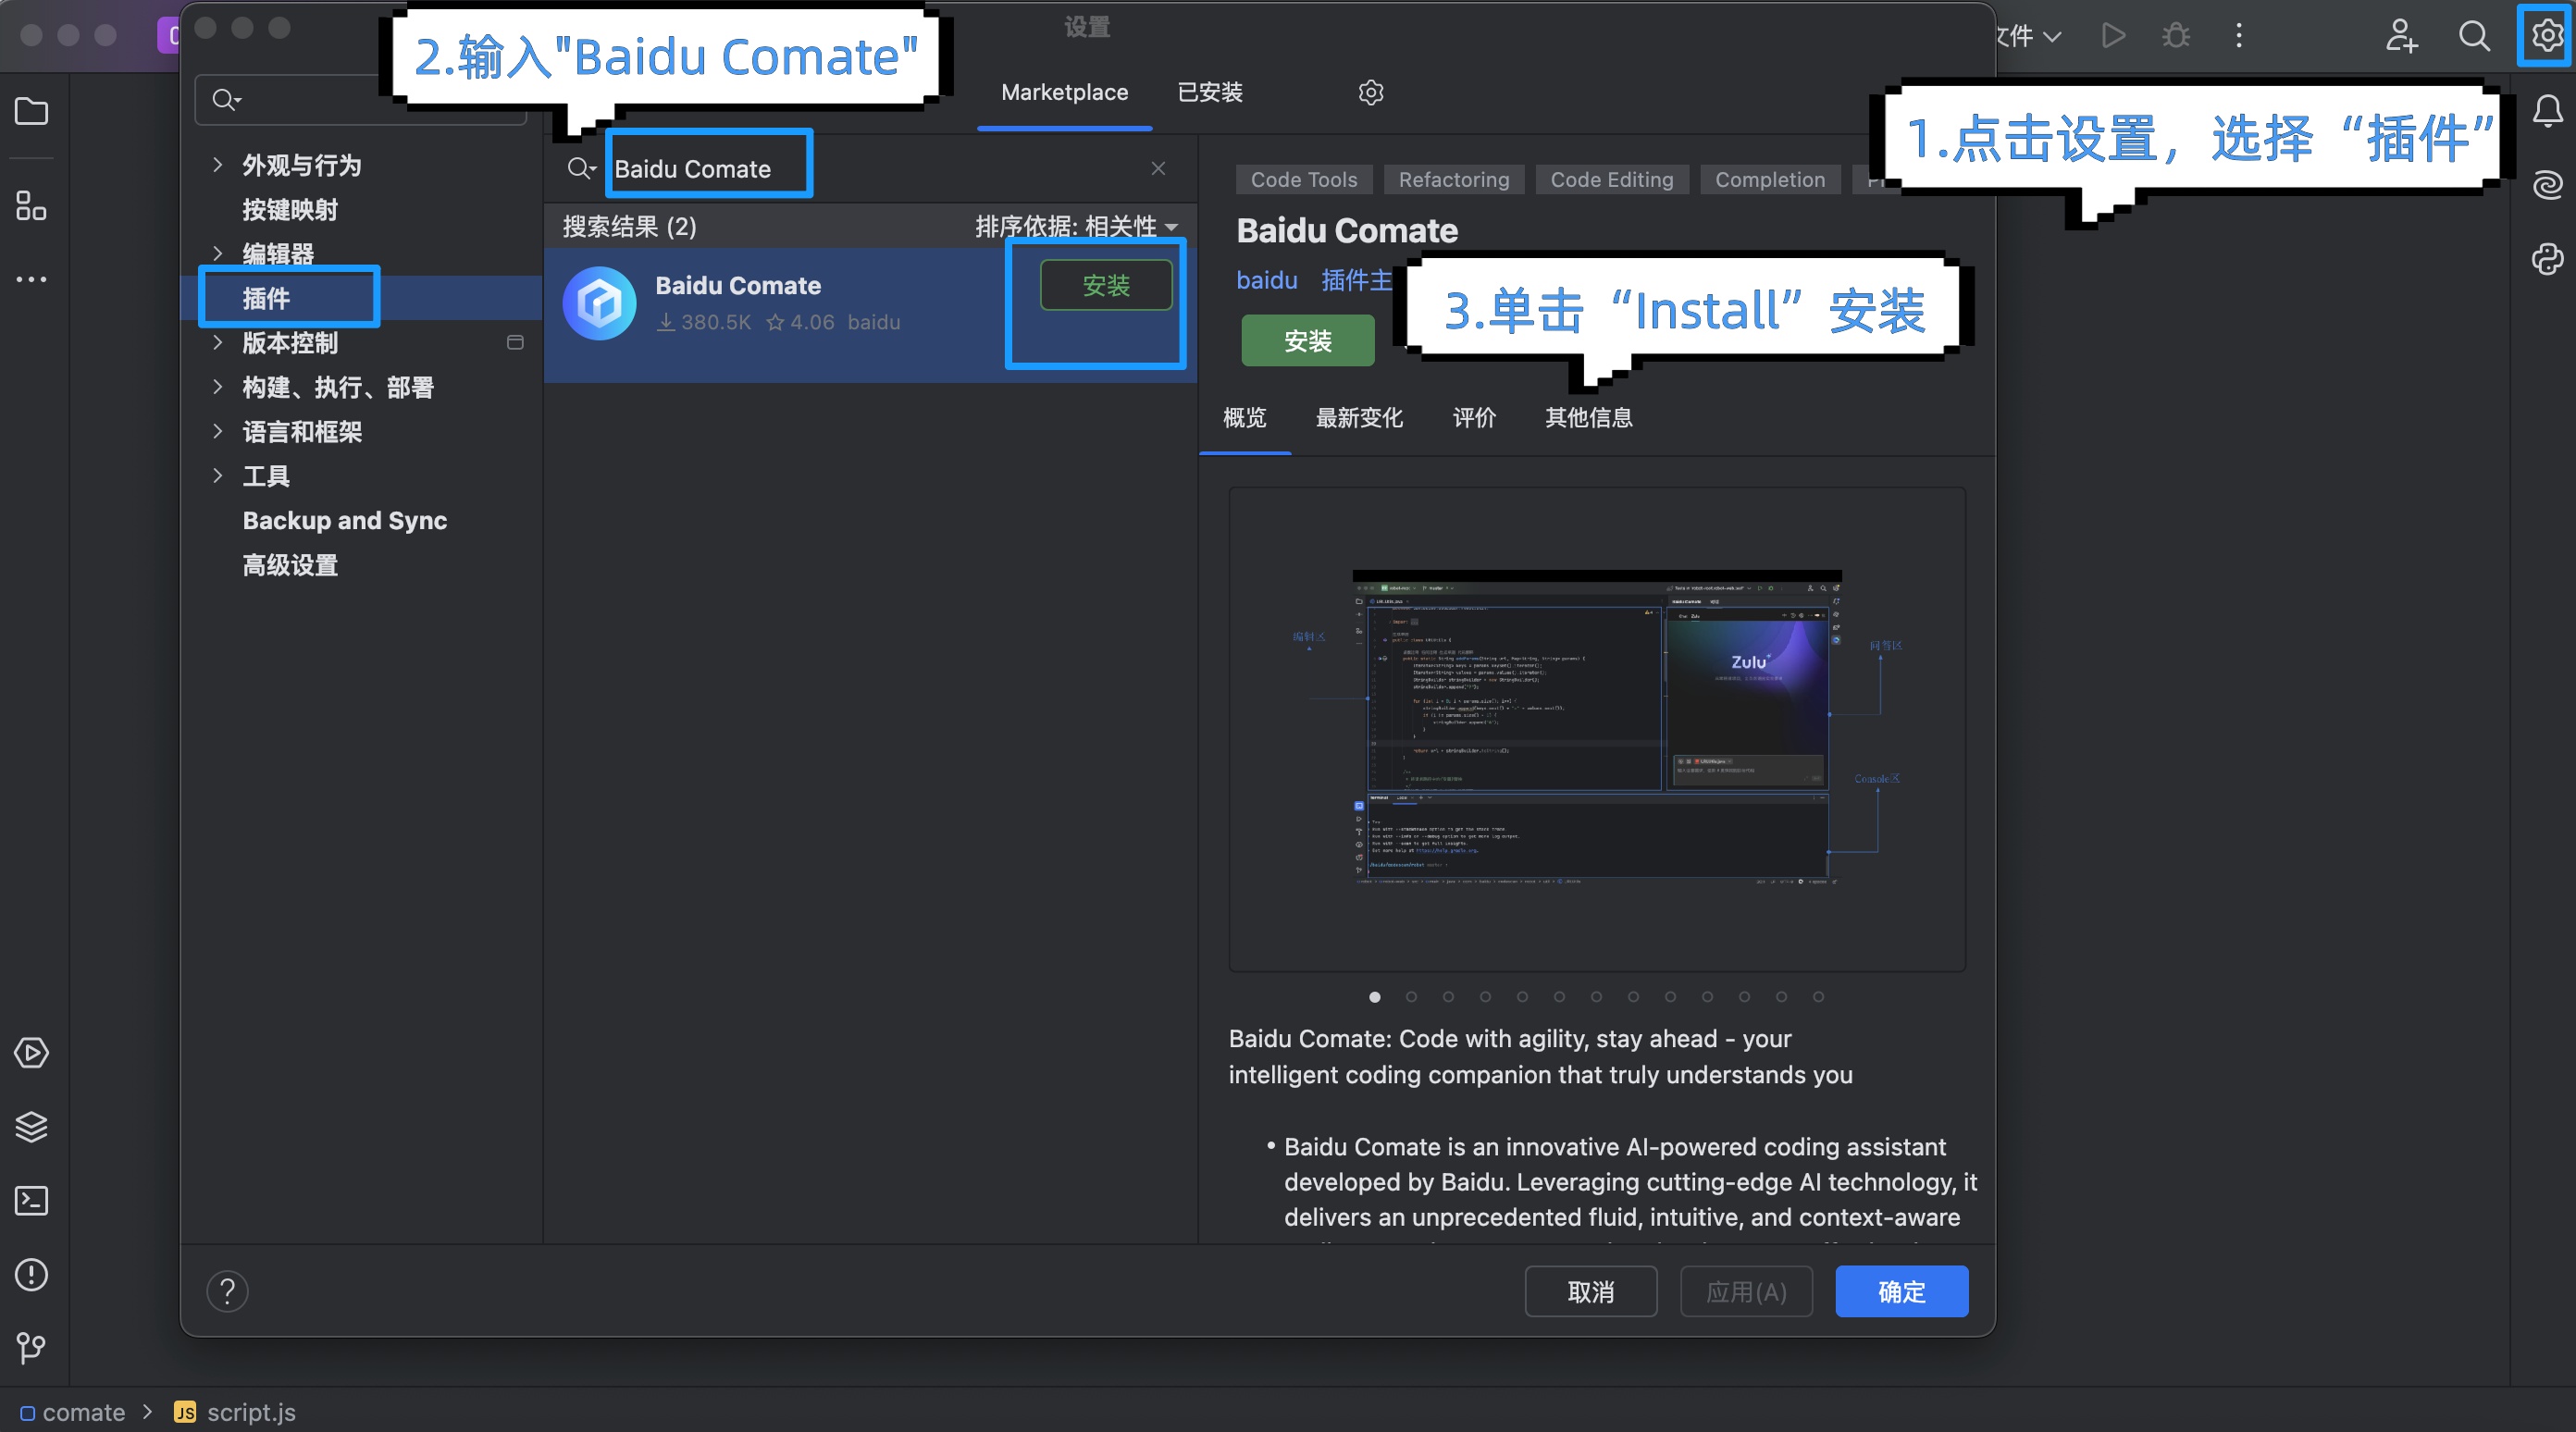Open the 插件主页 link
The width and height of the screenshot is (2576, 1432).
[1356, 280]
